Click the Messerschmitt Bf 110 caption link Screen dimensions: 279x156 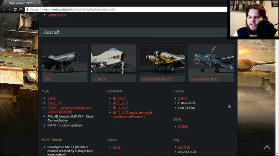point(205,79)
